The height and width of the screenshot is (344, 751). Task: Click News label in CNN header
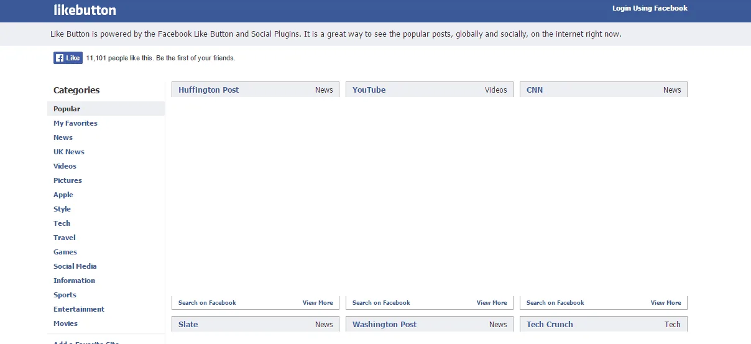(x=672, y=90)
